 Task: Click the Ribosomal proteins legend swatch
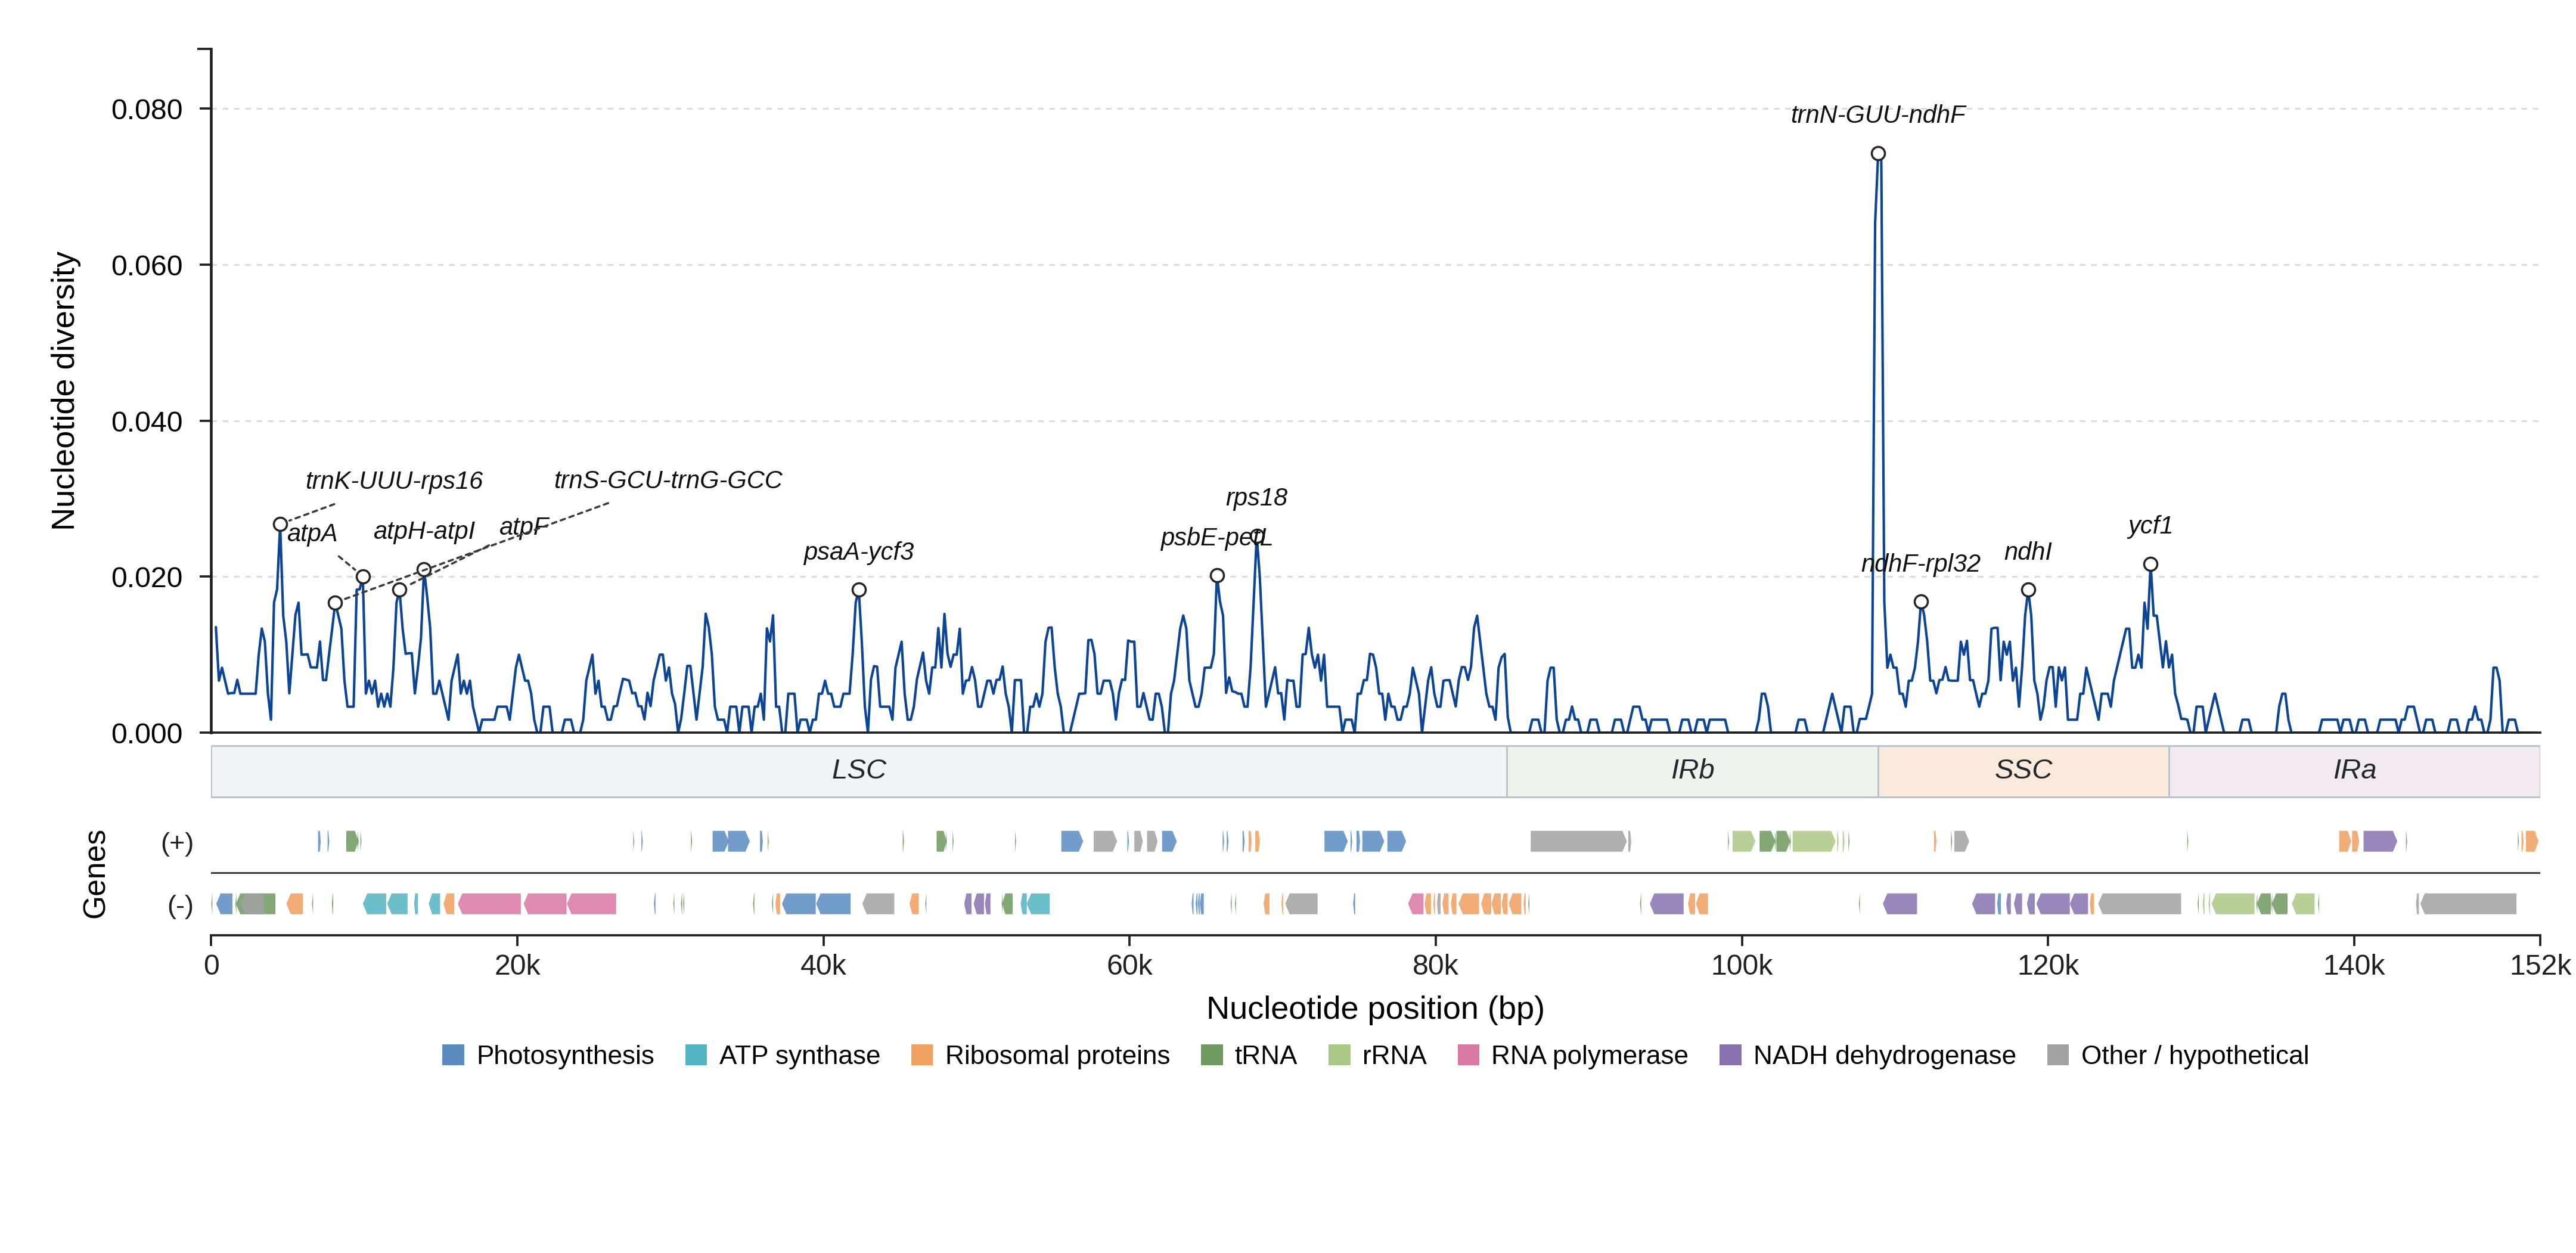click(x=922, y=1055)
